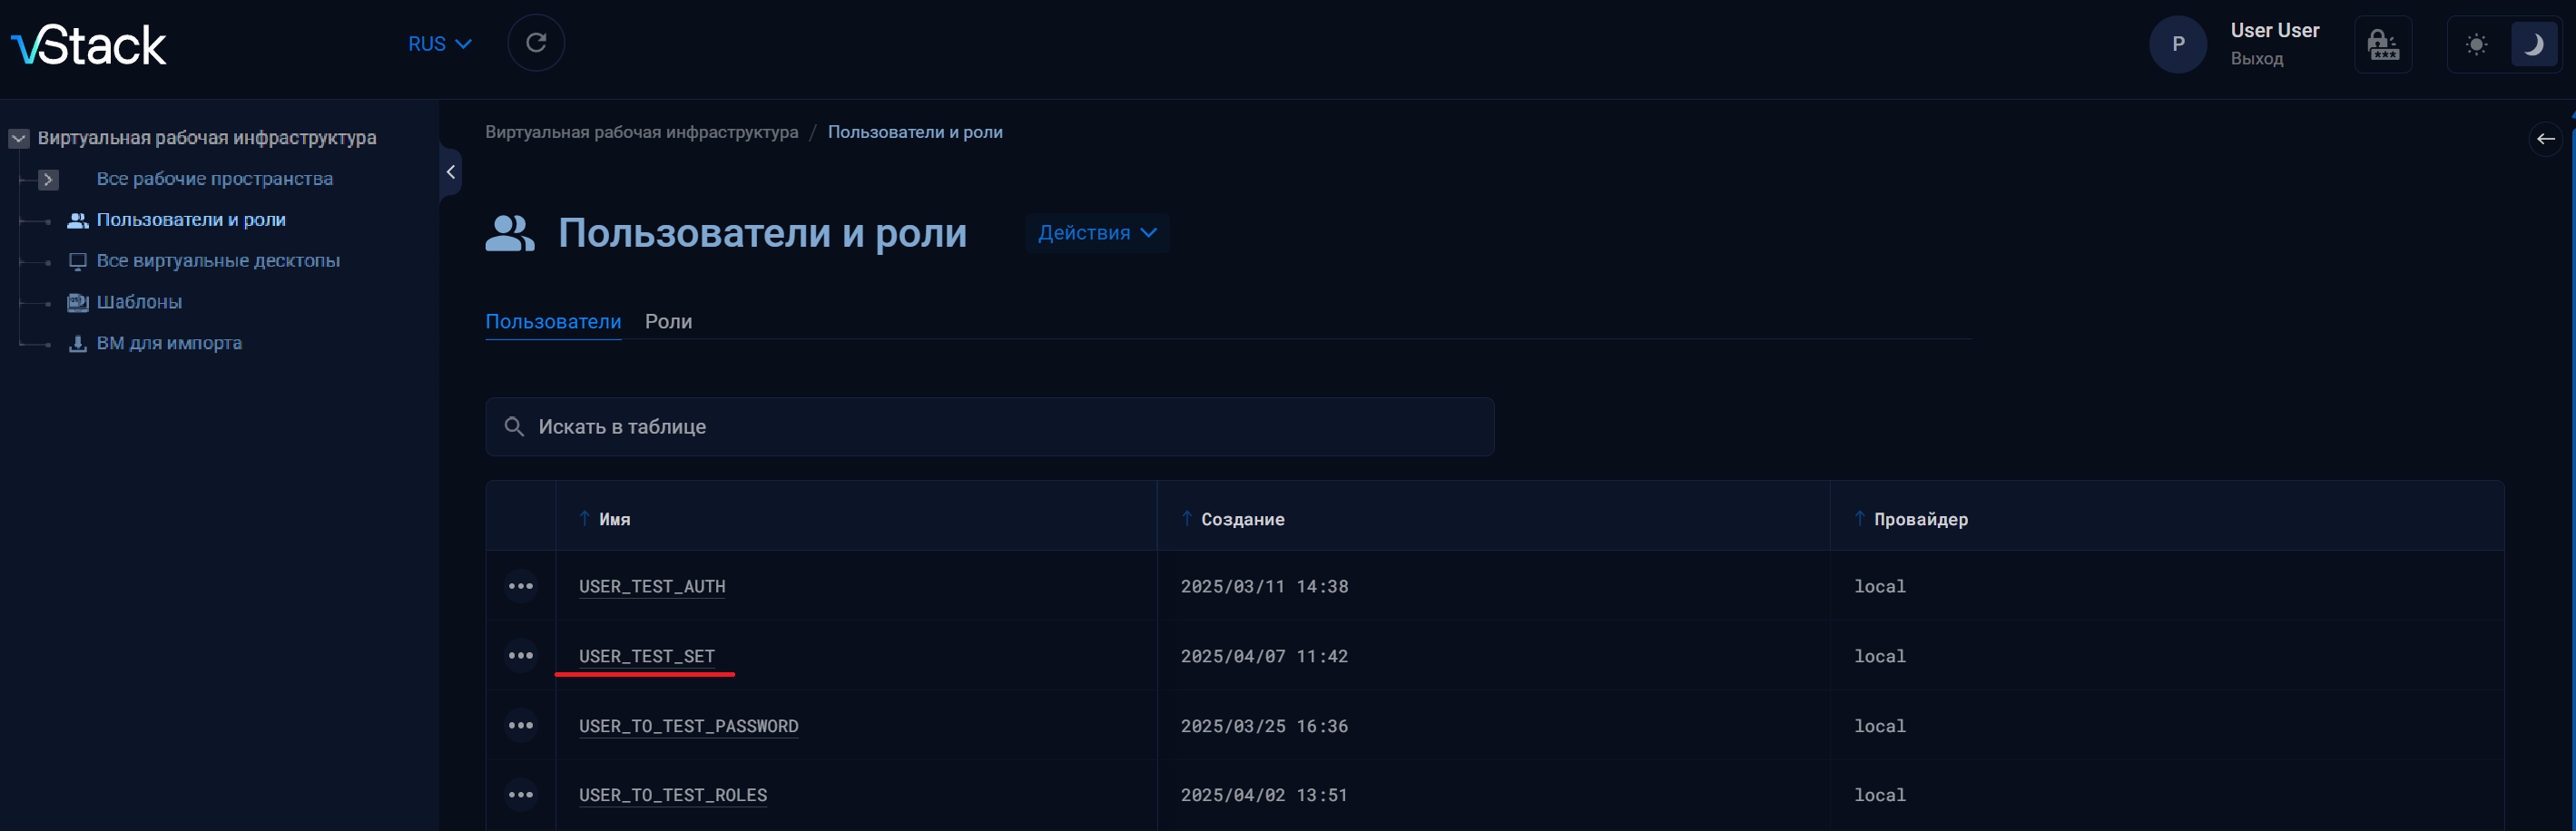Open three-dot menu for USER_TEST_SET
This screenshot has height=831, width=2576.
point(520,656)
